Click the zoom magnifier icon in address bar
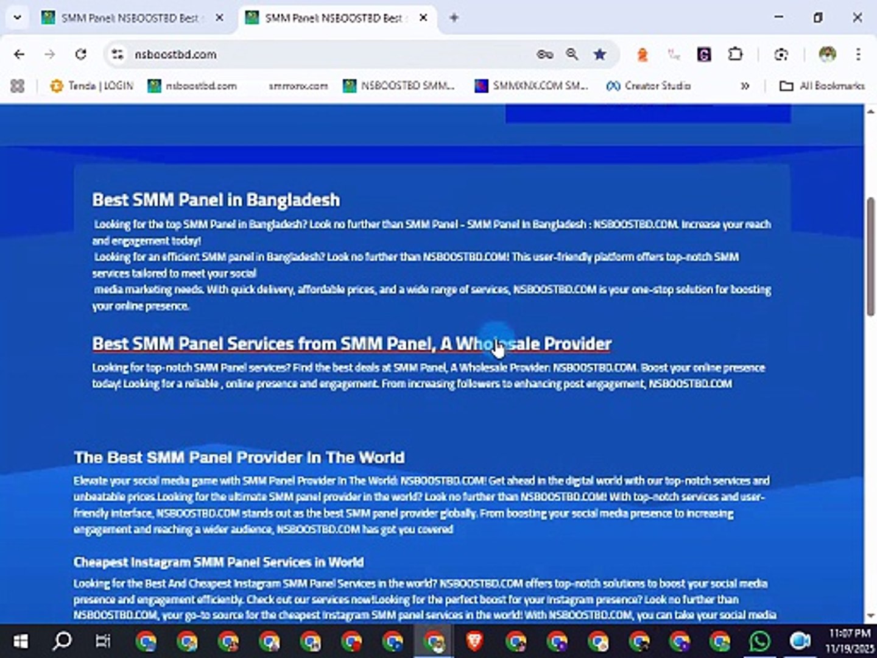Screen dimensions: 877x658 pos(572,54)
